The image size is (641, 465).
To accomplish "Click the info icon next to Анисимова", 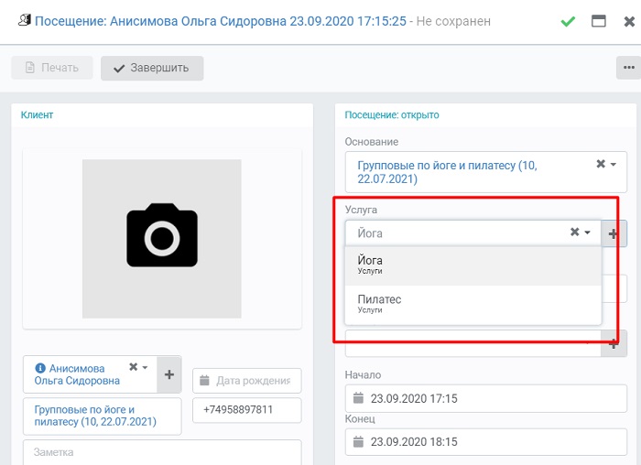I will [40, 368].
